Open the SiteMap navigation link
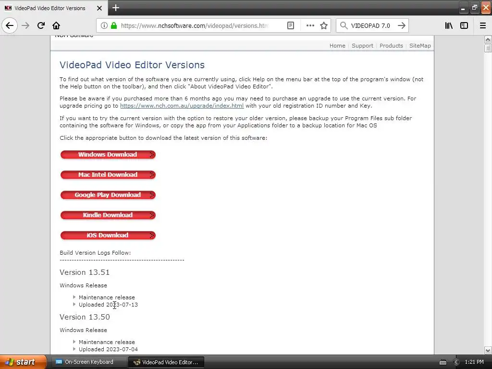 click(420, 46)
